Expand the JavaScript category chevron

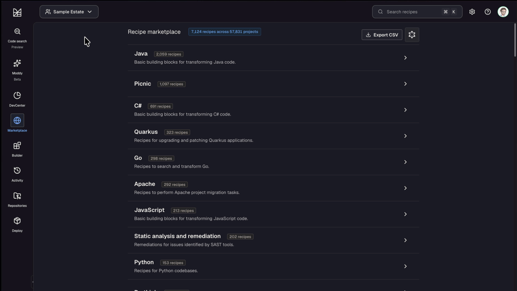pyautogui.click(x=405, y=214)
